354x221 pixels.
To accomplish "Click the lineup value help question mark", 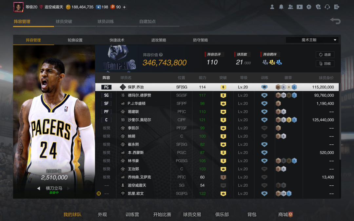I will (x=161, y=55).
